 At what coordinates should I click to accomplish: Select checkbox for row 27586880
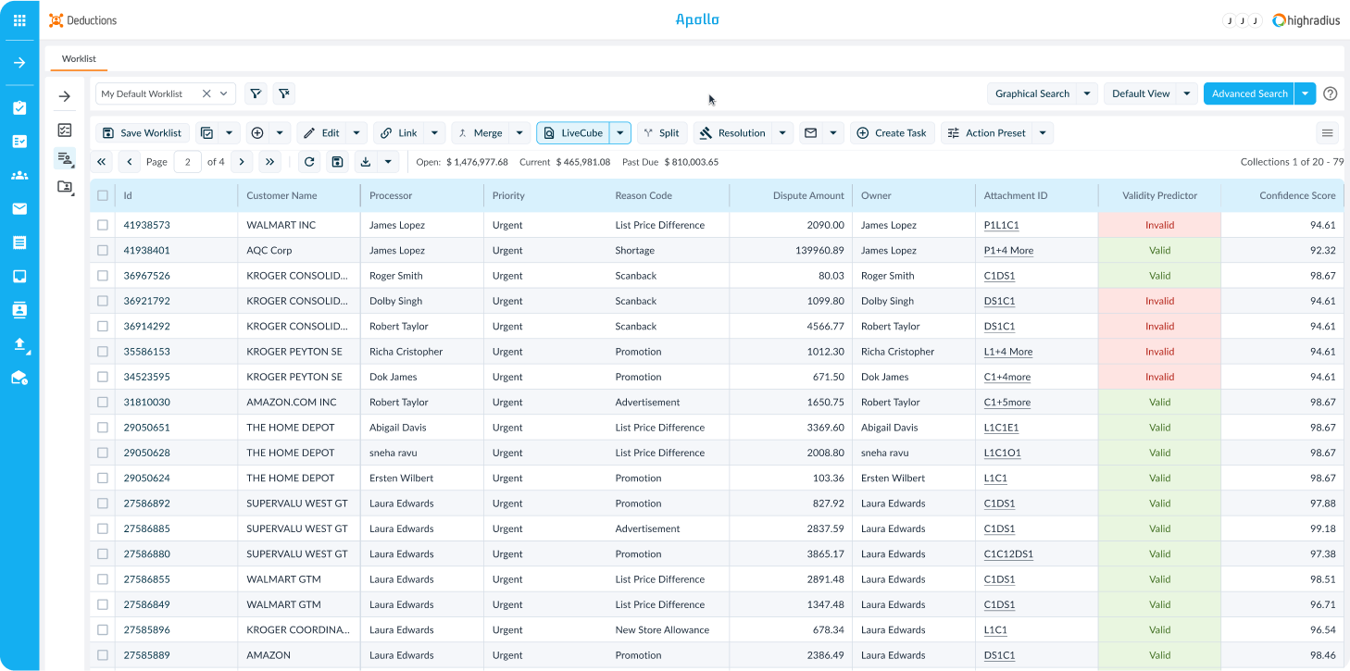pyautogui.click(x=103, y=553)
